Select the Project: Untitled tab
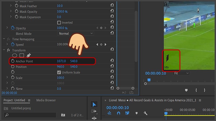The height and width of the screenshot is (121, 216). pyautogui.click(x=14, y=100)
